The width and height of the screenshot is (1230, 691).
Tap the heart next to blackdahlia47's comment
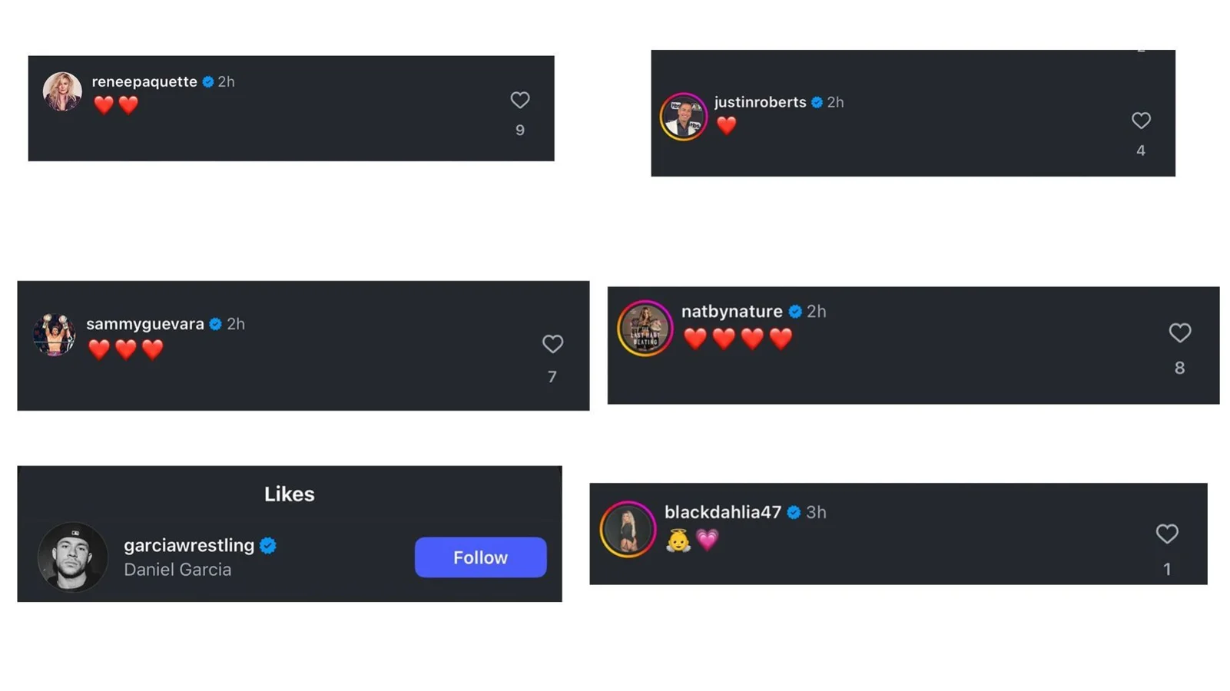pos(1167,534)
